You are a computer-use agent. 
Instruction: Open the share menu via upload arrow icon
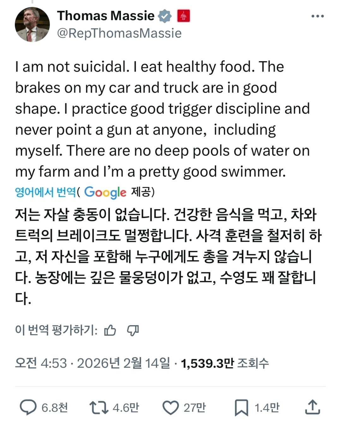tap(313, 407)
